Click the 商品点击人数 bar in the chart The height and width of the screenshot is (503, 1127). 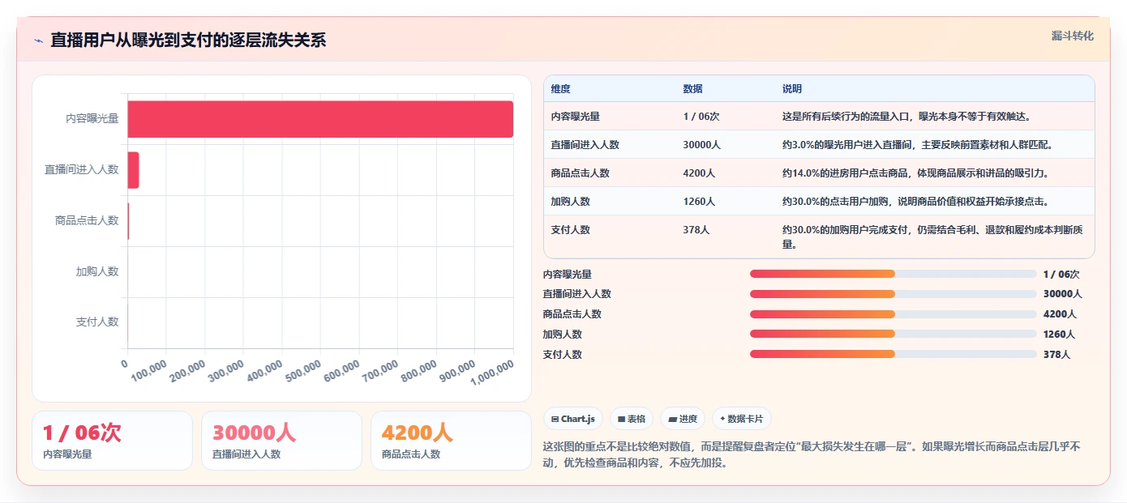click(128, 221)
